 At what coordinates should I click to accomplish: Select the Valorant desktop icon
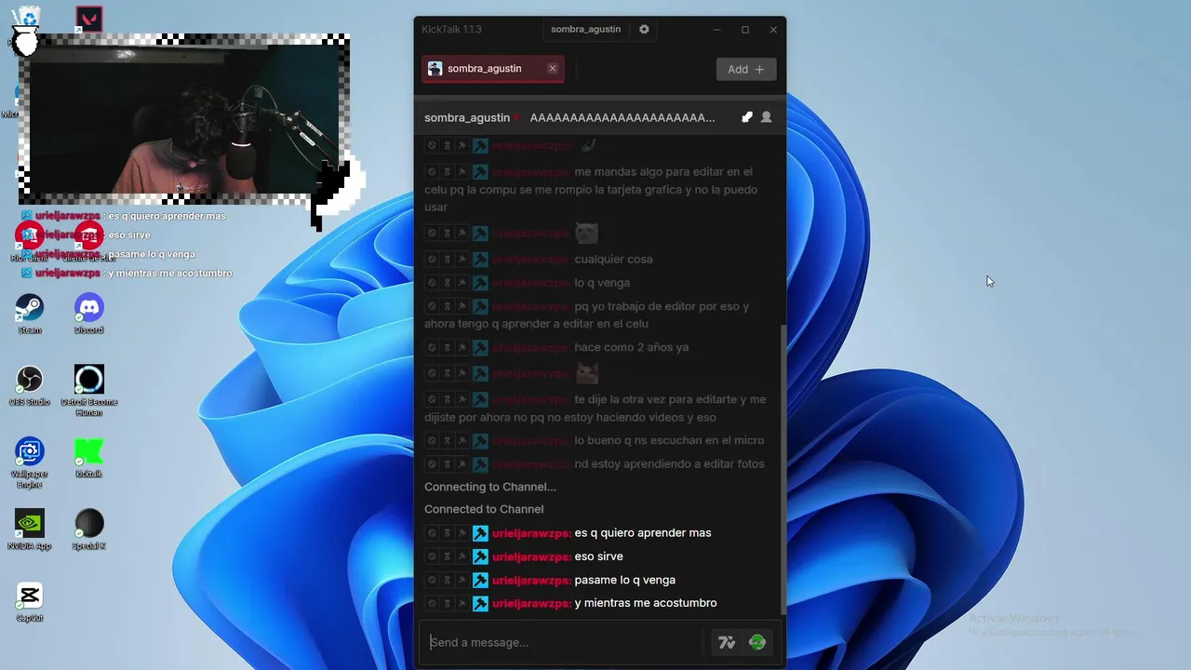click(89, 20)
